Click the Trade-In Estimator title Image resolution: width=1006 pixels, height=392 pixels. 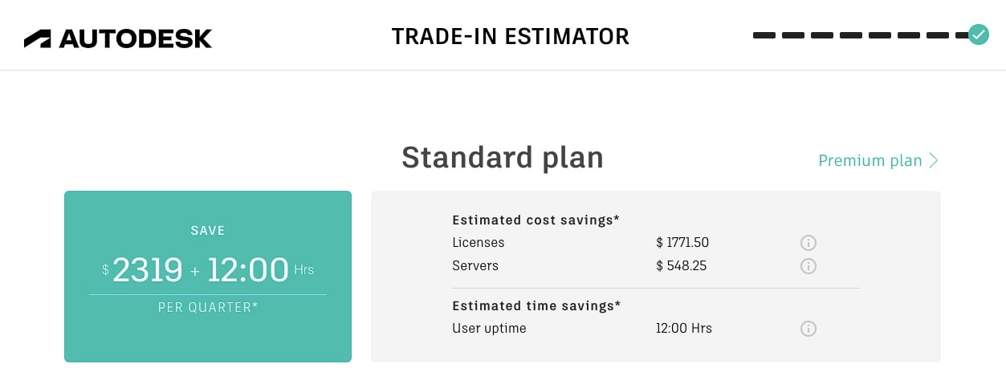tap(510, 37)
